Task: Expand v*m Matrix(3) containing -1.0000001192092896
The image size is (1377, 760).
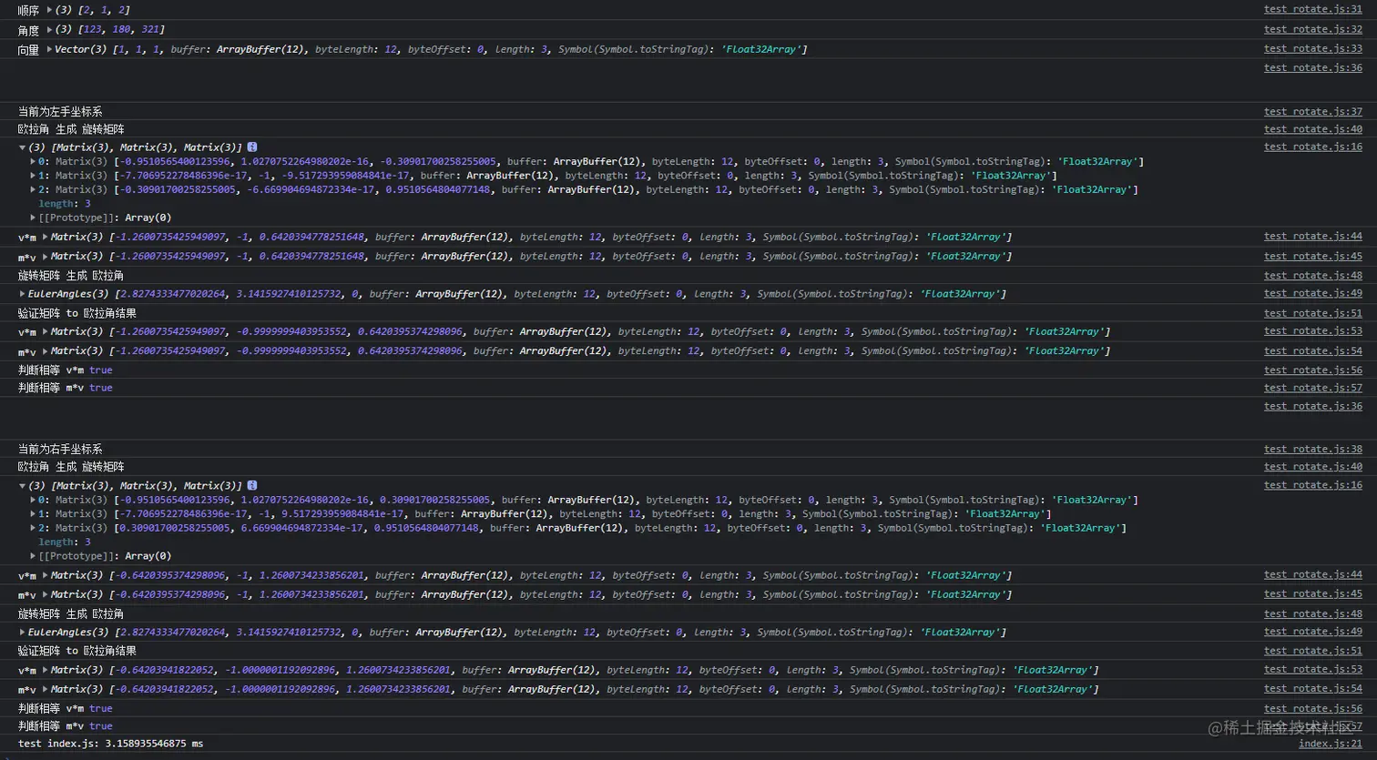Action: [x=45, y=670]
